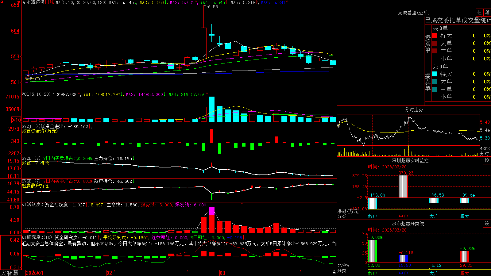The width and height of the screenshot is (491, 276).
Task: Click the 日线 period label
Action: [x=49, y=2]
